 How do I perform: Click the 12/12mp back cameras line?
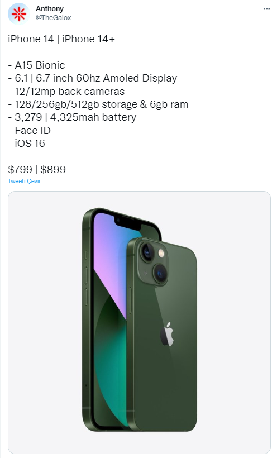pyautogui.click(x=66, y=92)
